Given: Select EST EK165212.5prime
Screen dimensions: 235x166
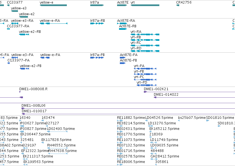Looking at the screenshot, I should coord(150,132).
